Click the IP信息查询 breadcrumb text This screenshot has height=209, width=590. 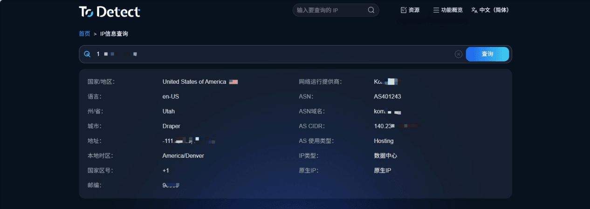[114, 34]
